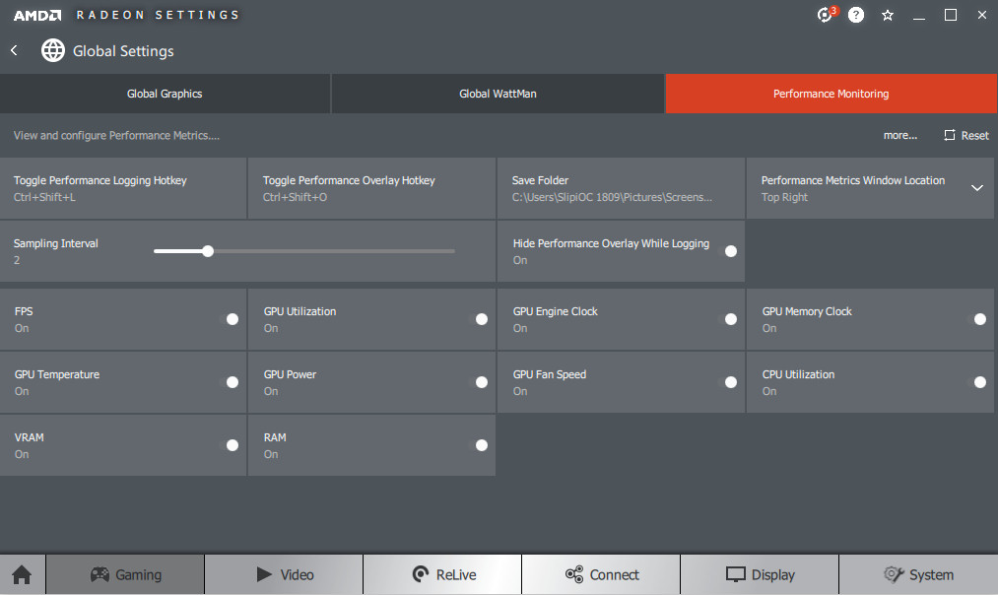
Task: Expand Performance Metrics Window Location dropdown
Action: pyautogui.click(x=976, y=188)
